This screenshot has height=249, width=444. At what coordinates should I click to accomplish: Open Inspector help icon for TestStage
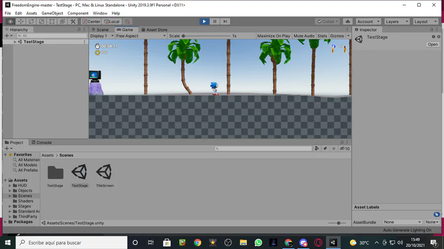point(434,37)
